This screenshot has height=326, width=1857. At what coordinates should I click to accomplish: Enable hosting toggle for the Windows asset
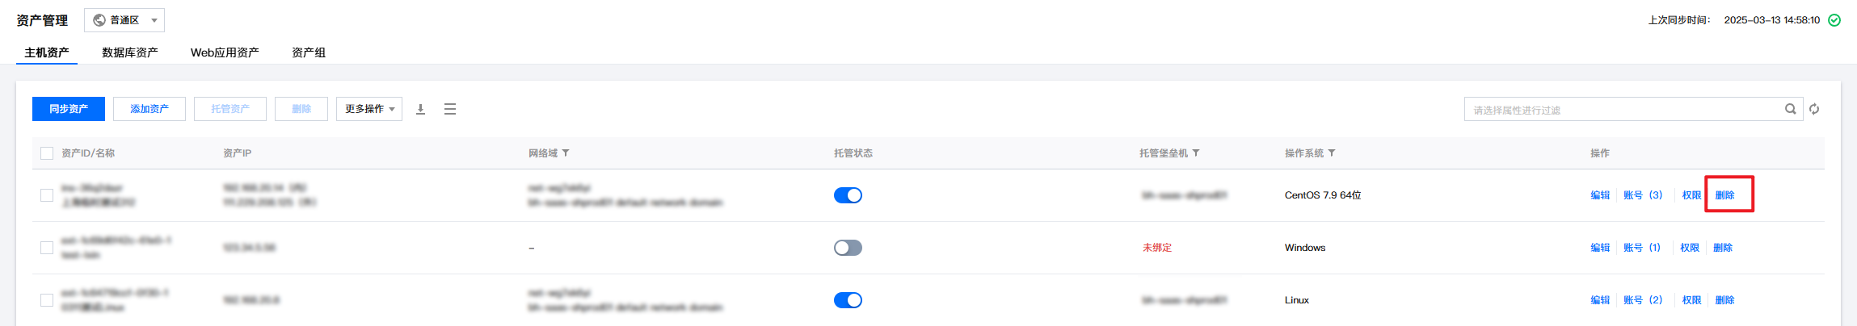click(x=848, y=248)
